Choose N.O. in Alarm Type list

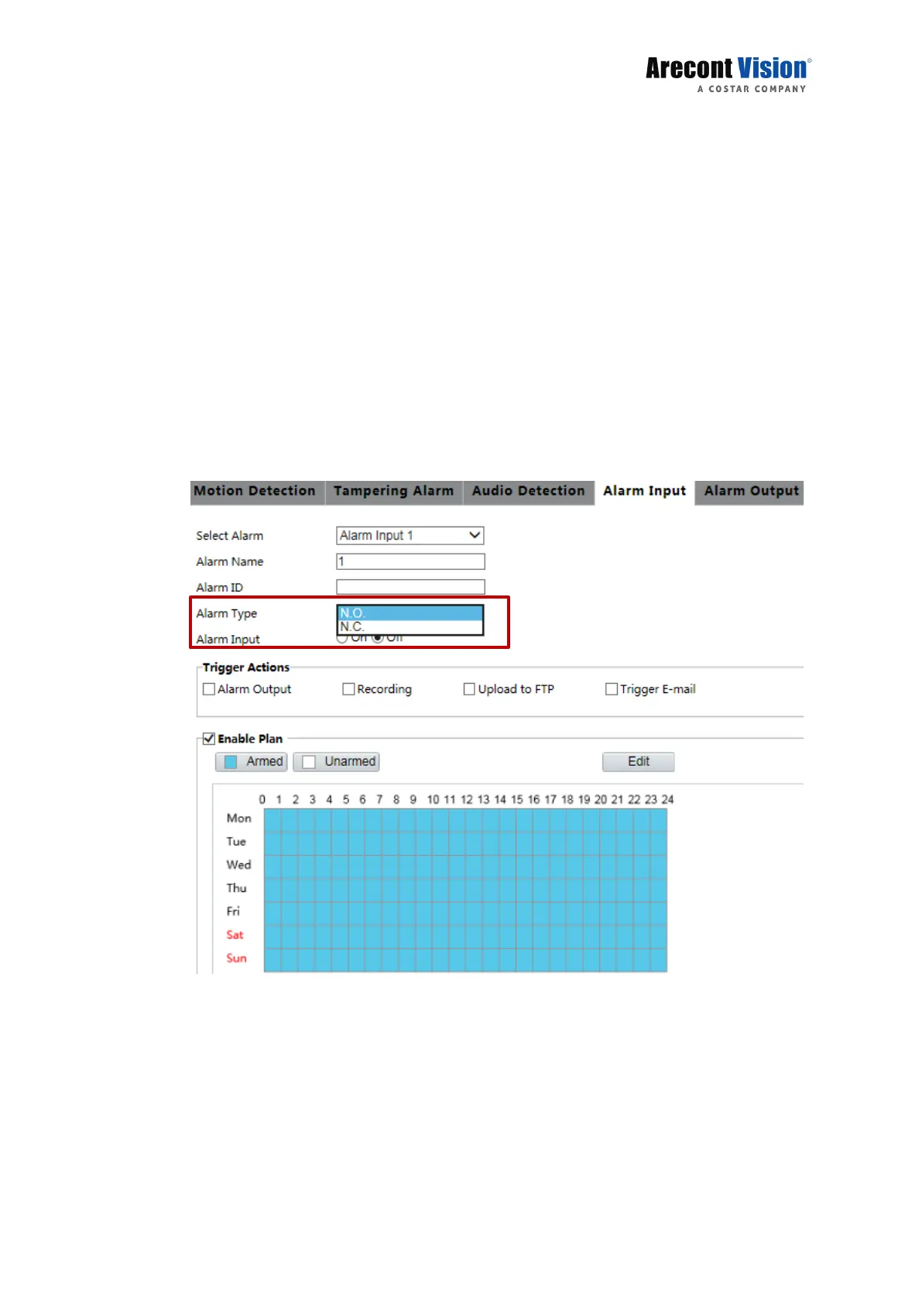point(410,613)
